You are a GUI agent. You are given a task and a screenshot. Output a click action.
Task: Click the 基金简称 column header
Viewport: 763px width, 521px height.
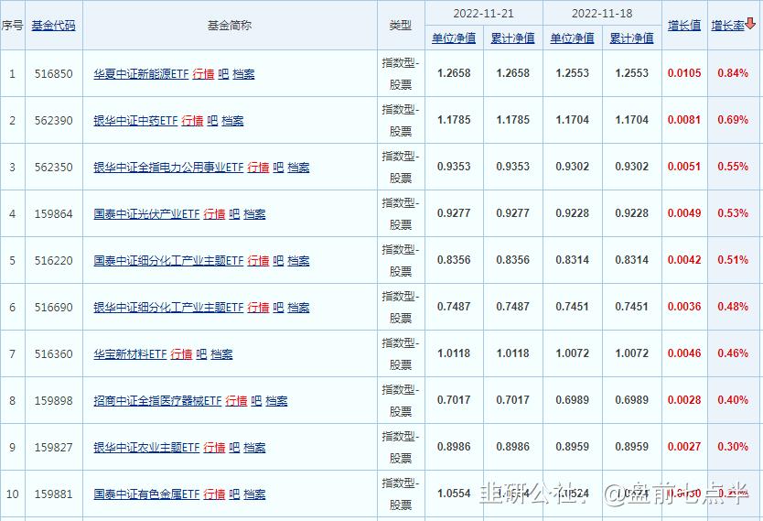pos(230,26)
